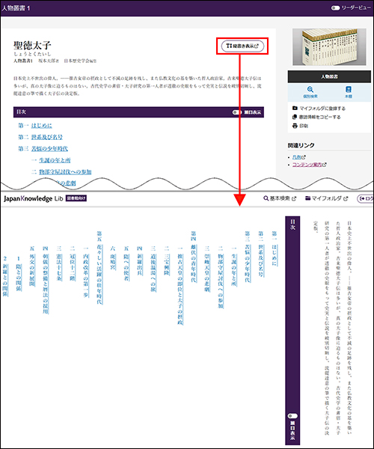Toggle 細目表示 switch in vertical 目次 bar
This screenshot has width=374, height=449.
[x=292, y=416]
